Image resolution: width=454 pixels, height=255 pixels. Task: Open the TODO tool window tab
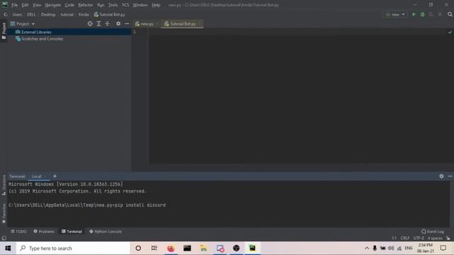(x=18, y=232)
